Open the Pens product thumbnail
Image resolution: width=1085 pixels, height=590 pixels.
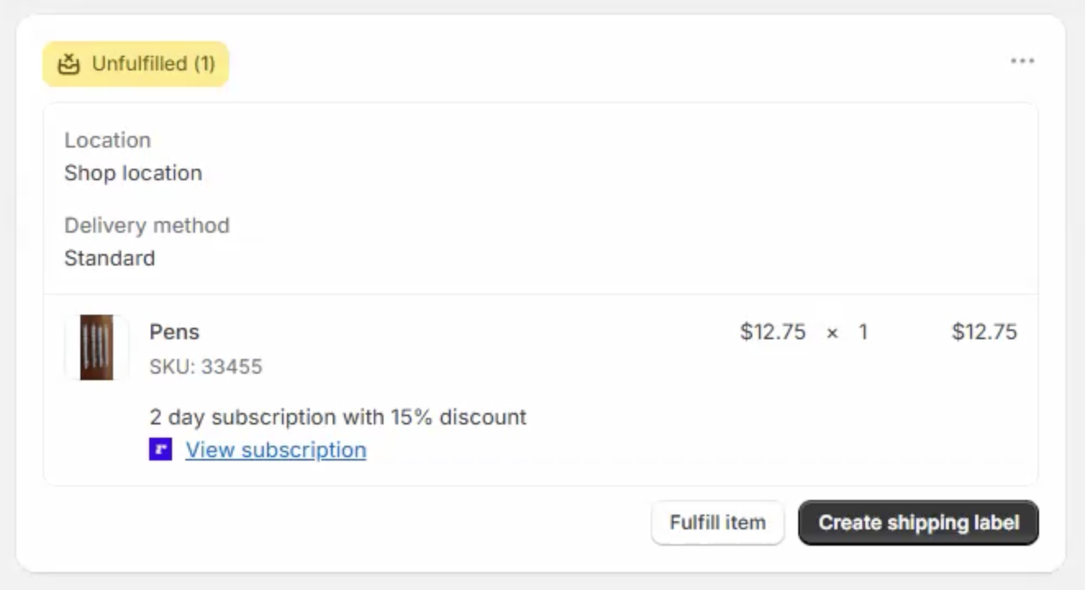(x=97, y=347)
